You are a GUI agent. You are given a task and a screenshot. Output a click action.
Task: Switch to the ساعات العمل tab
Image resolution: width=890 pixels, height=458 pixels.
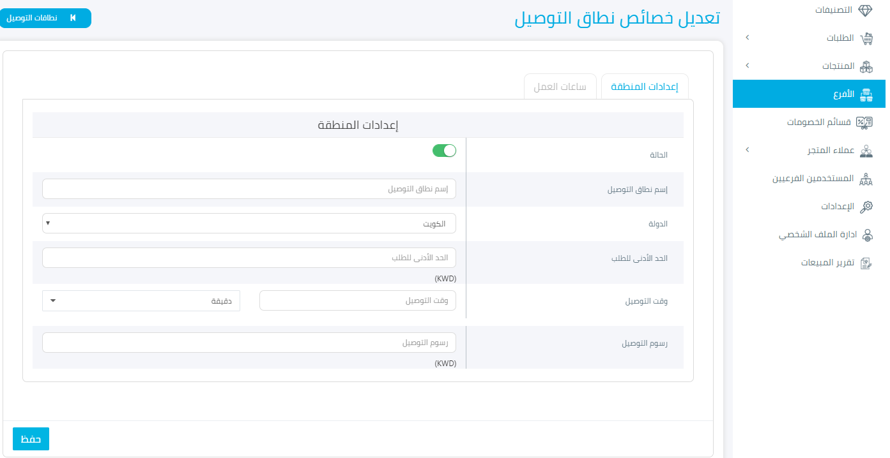tap(560, 87)
